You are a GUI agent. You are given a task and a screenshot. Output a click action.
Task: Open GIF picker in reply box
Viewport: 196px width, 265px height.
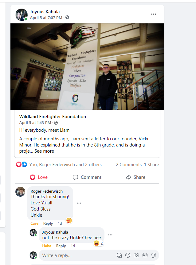point(145,255)
